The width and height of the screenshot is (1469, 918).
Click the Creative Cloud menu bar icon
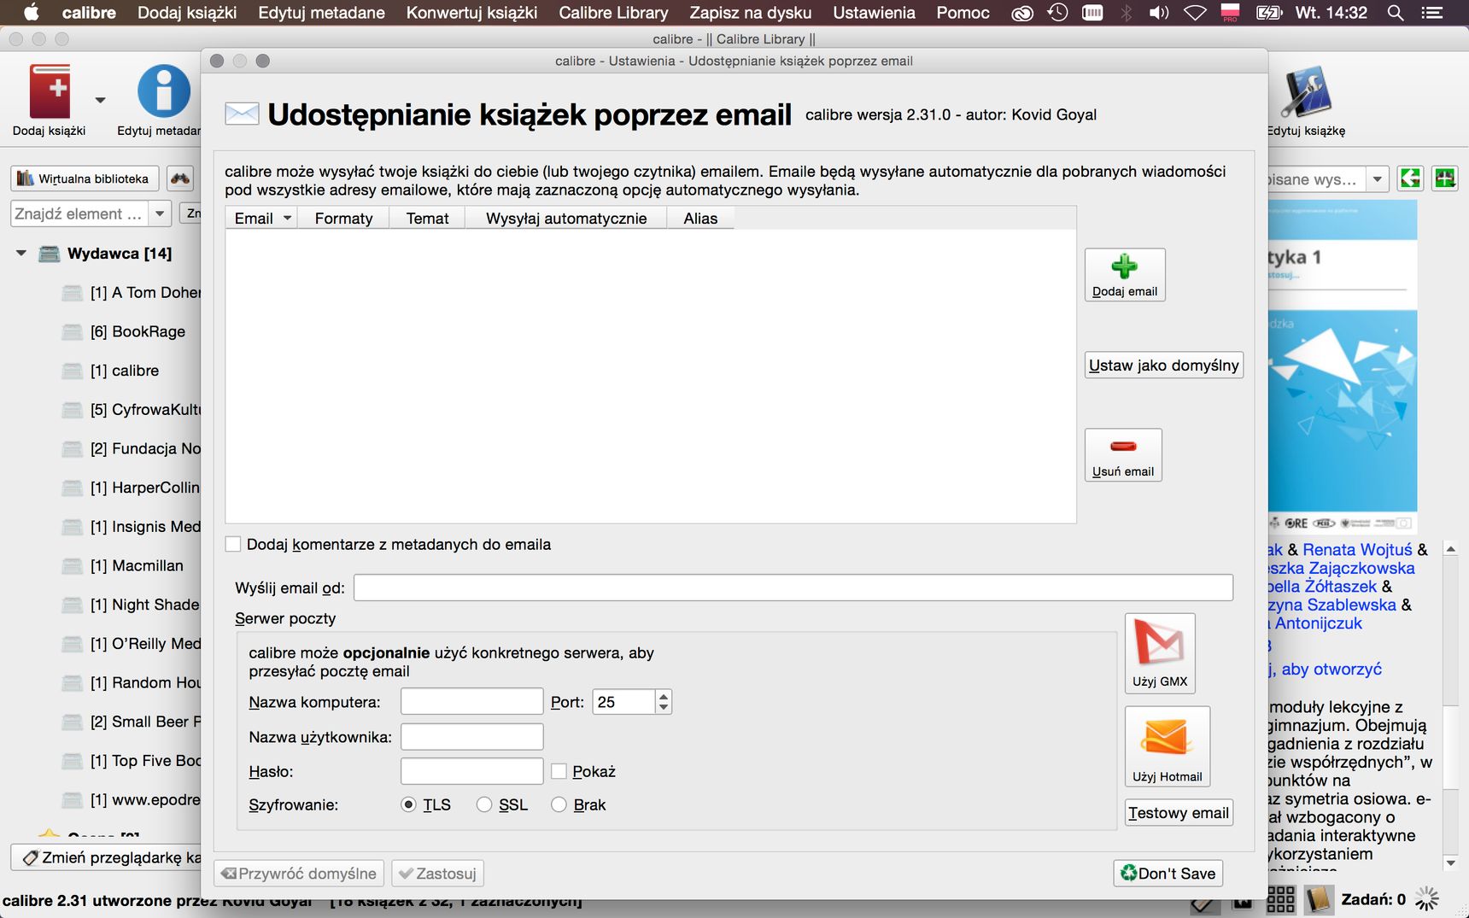1022,13
